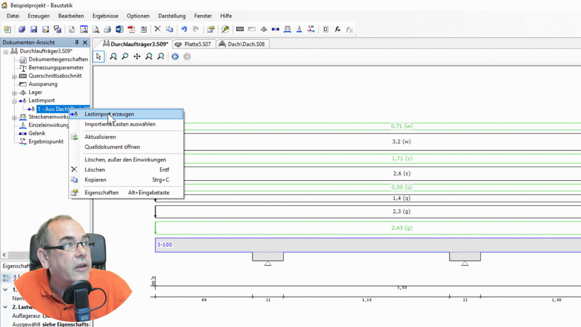Pin the Dokumenten-Ansicht panel
This screenshot has width=581, height=327.
77,43
